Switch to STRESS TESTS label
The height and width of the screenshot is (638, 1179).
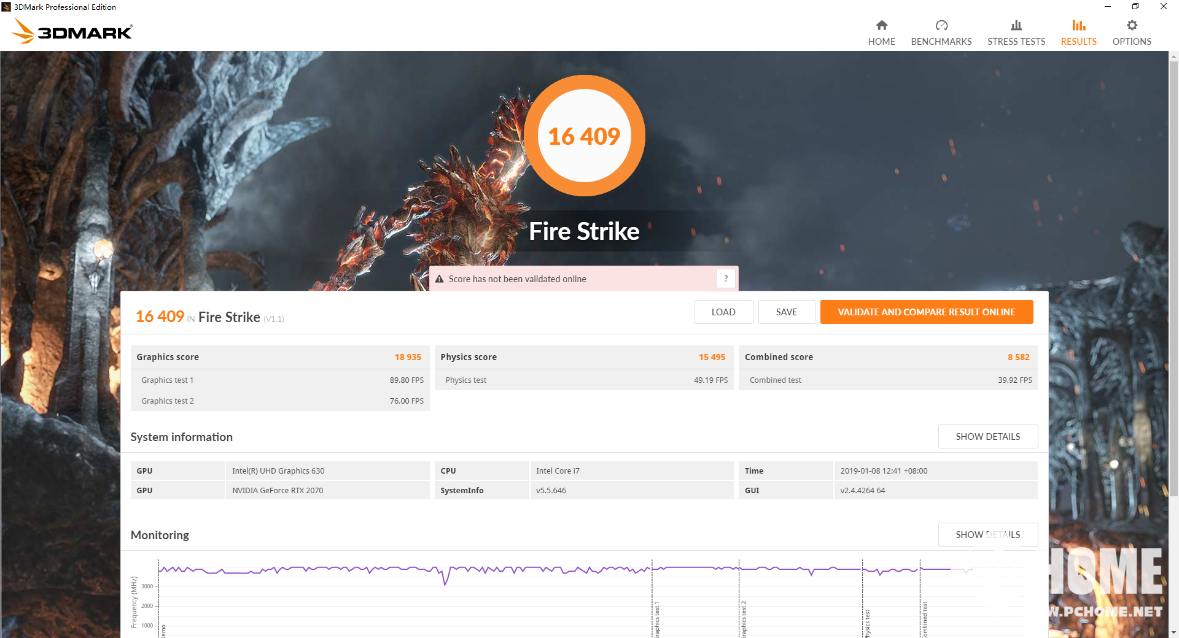point(1016,42)
